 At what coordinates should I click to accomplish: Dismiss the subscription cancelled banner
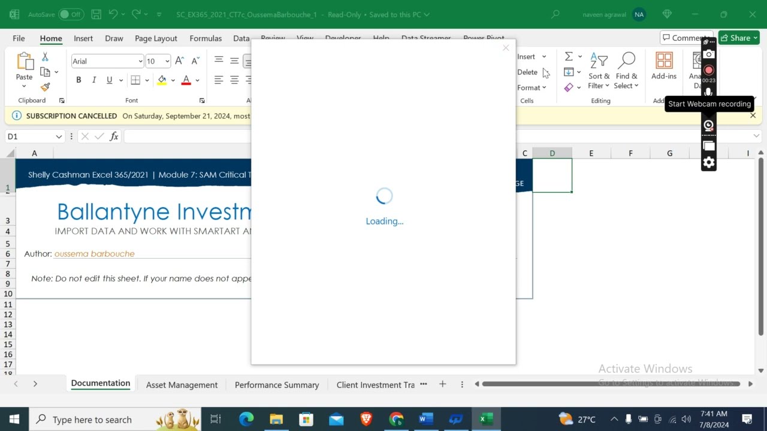coord(753,116)
